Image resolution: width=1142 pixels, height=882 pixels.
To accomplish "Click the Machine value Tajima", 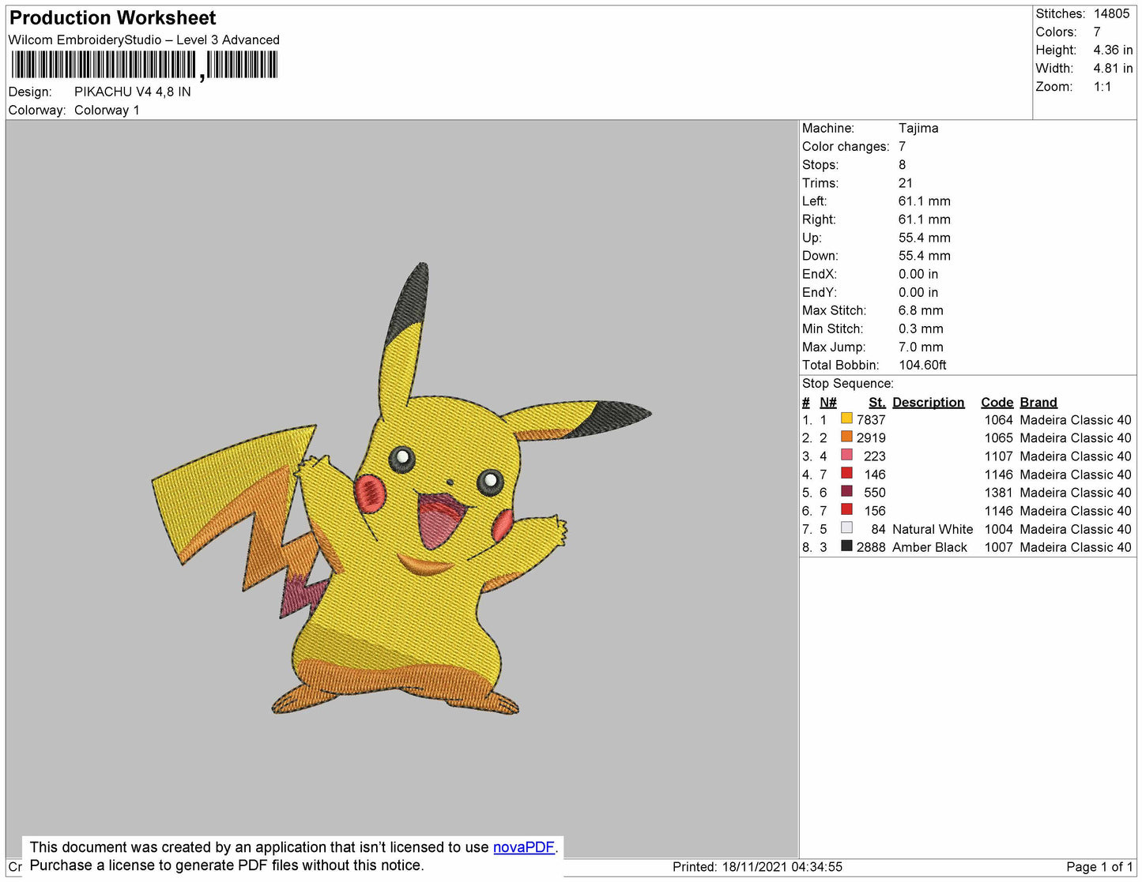I will click(918, 128).
